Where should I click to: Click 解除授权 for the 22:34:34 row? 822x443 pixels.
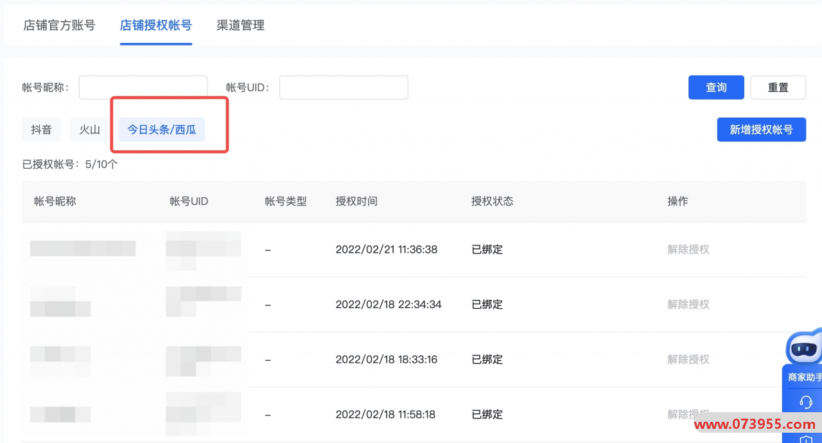(x=688, y=304)
